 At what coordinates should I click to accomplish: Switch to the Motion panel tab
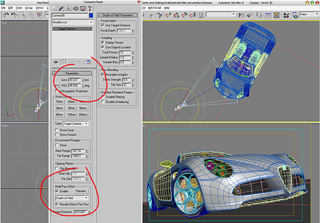pyautogui.click(x=76, y=9)
